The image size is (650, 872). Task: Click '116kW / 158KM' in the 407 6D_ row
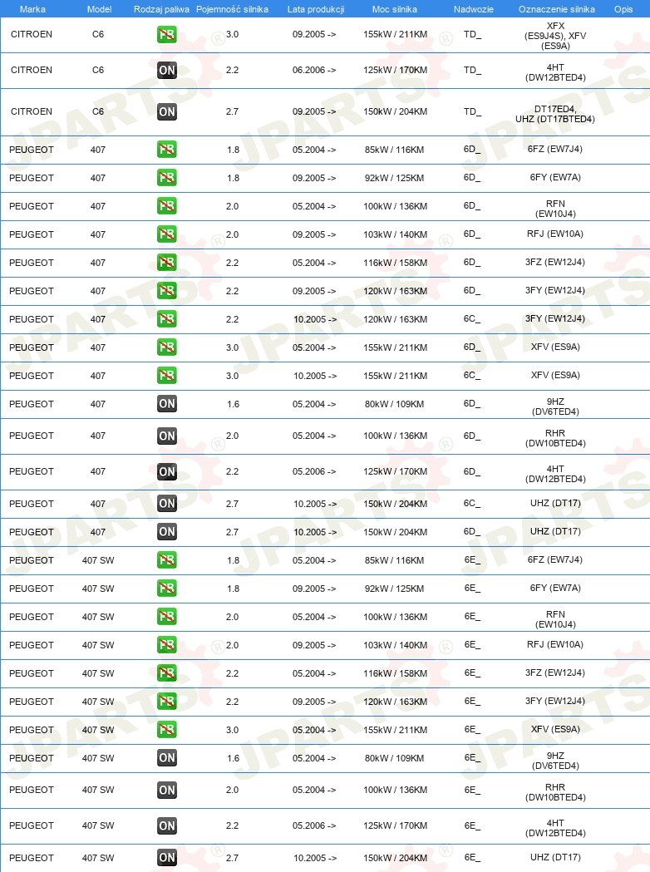click(x=395, y=263)
